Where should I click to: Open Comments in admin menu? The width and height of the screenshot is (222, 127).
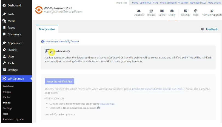tap(14, 34)
